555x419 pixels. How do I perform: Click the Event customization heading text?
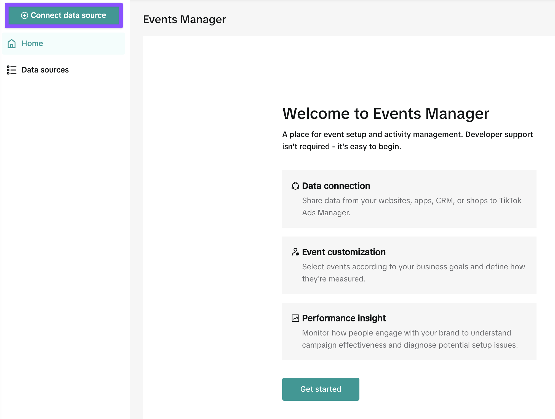pos(344,252)
